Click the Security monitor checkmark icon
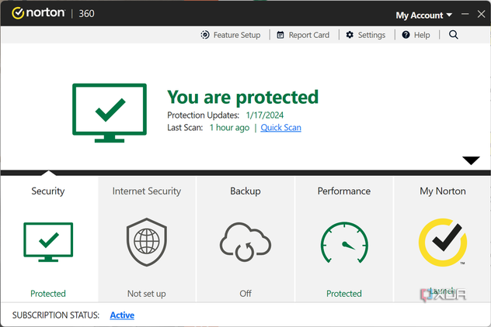 click(48, 242)
